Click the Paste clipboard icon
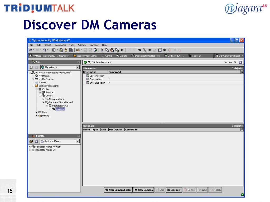This screenshot has height=202, width=270. pyautogui.click(x=112, y=50)
